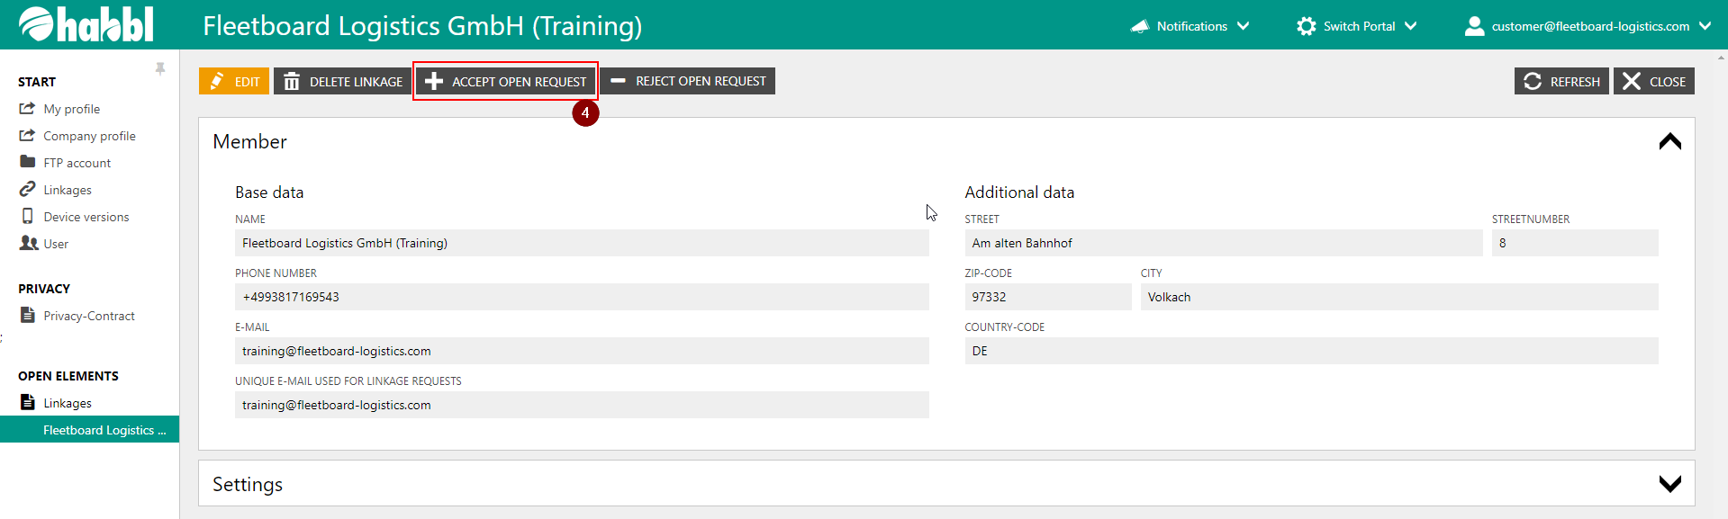Open the Notifications dropdown arrow

pos(1244,26)
